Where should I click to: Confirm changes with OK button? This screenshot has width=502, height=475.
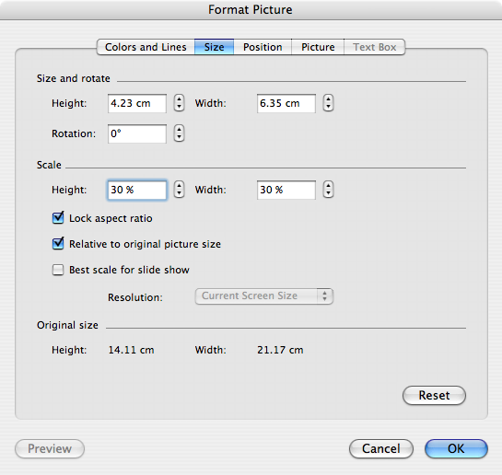(x=456, y=448)
